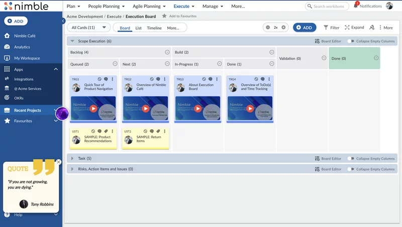Click the Filter funnel icon
The height and width of the screenshot is (227, 402).
326,28
